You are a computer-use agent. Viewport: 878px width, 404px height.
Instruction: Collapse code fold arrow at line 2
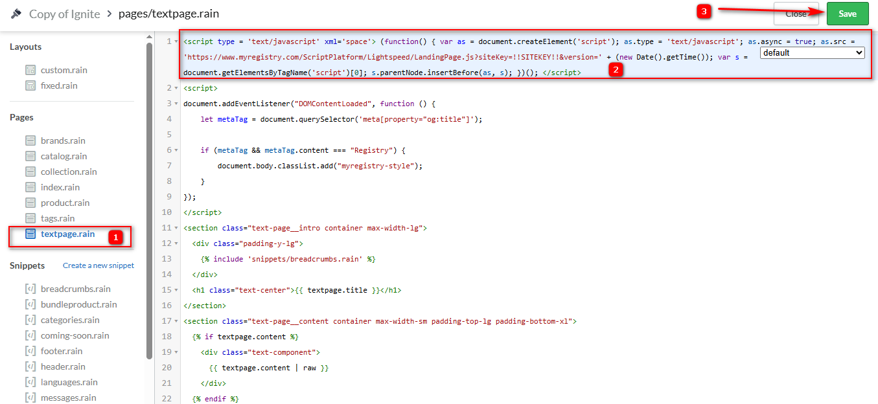[x=176, y=88]
